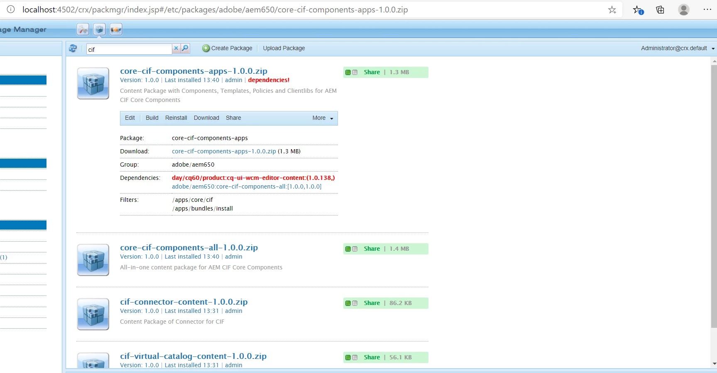Click the browser address bar URL
The height and width of the screenshot is (373, 717).
point(215,10)
